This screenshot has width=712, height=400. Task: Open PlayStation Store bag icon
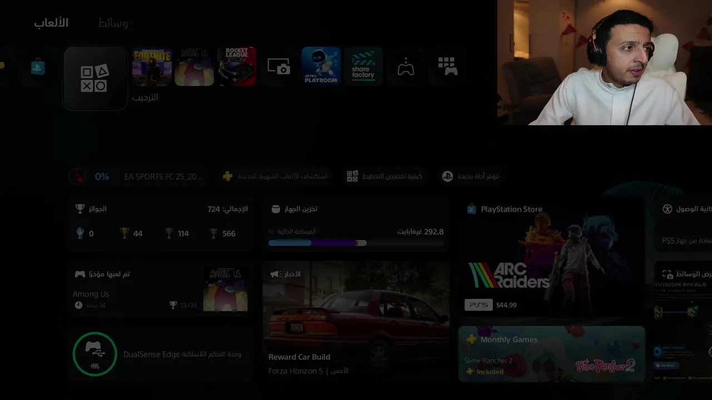click(x=38, y=66)
